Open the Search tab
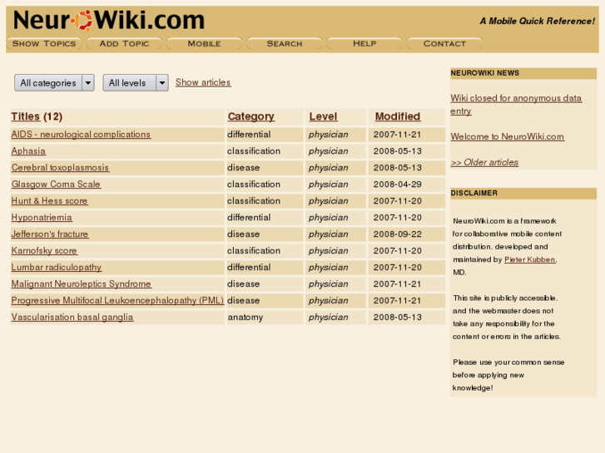 pos(285,43)
